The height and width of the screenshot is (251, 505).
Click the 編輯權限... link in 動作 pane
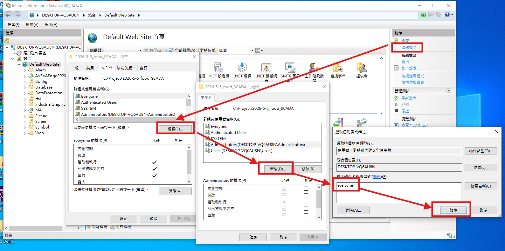pyautogui.click(x=410, y=47)
